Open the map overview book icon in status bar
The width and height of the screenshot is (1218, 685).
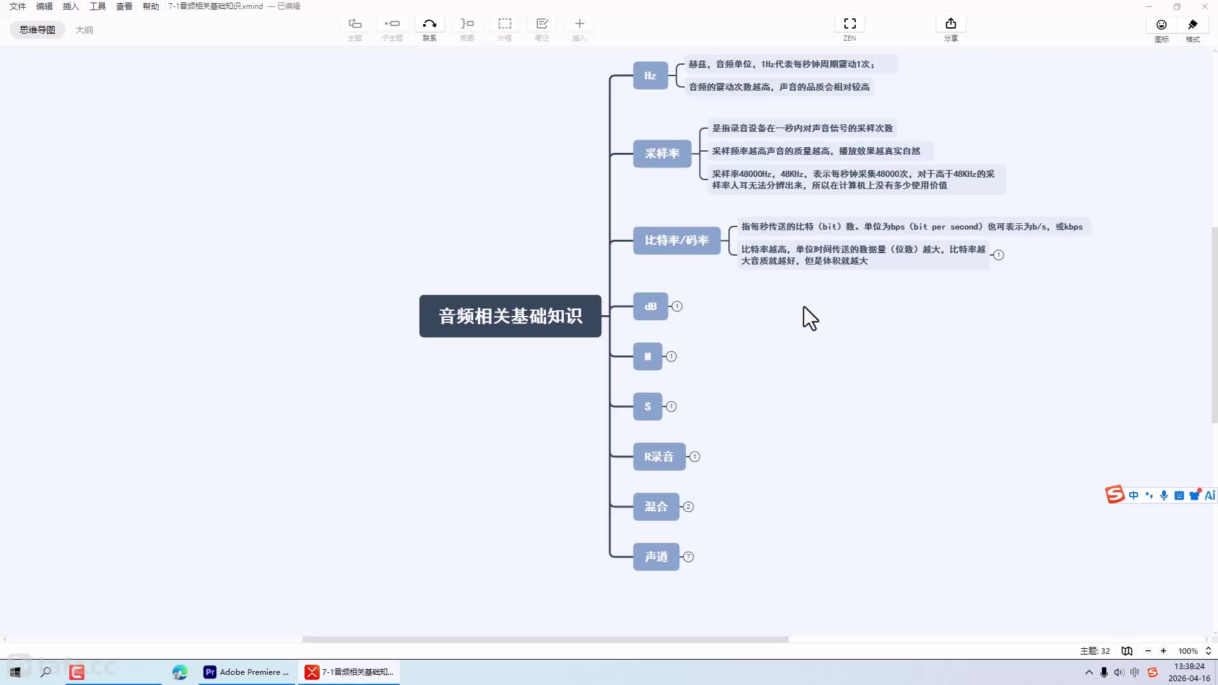pyautogui.click(x=1127, y=651)
